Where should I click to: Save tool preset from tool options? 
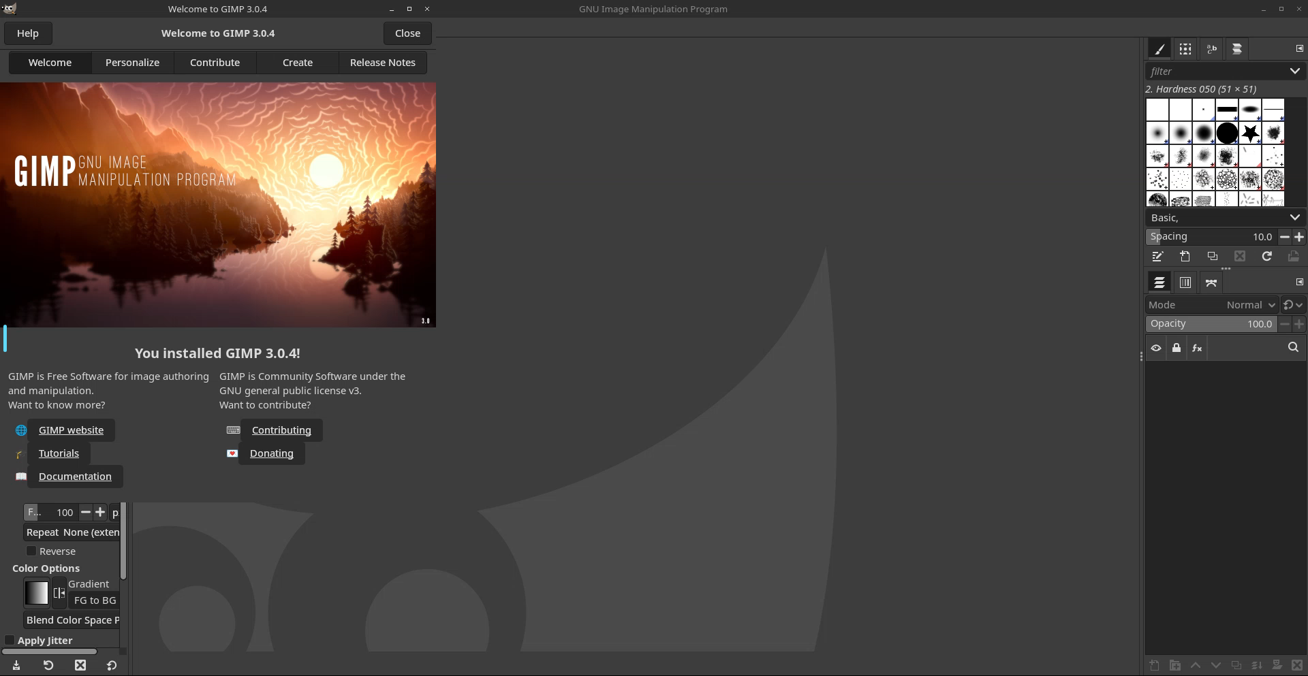pos(16,665)
